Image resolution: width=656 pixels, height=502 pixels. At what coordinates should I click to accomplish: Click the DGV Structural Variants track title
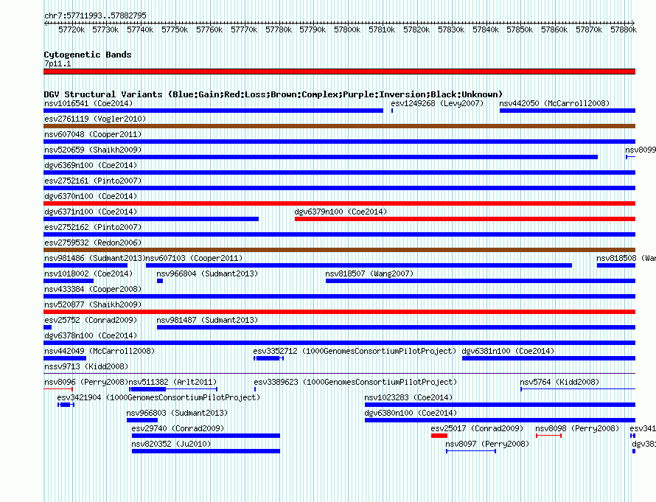[x=273, y=94]
